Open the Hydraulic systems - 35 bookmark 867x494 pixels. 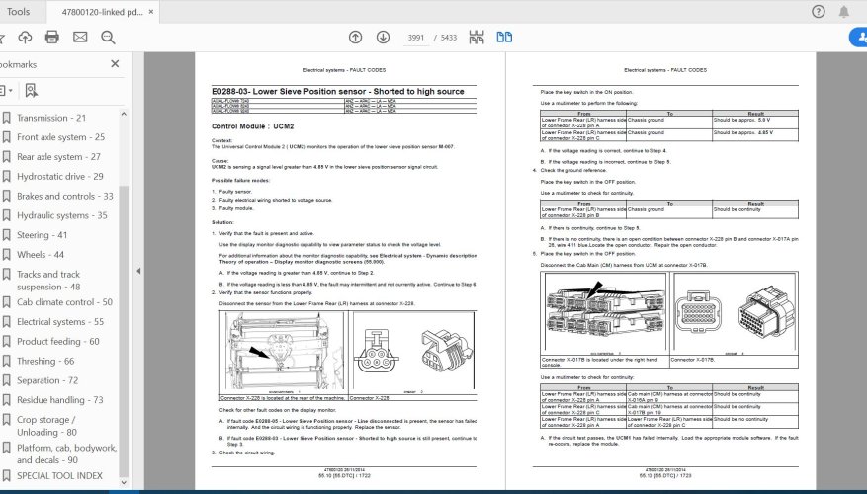coord(62,215)
